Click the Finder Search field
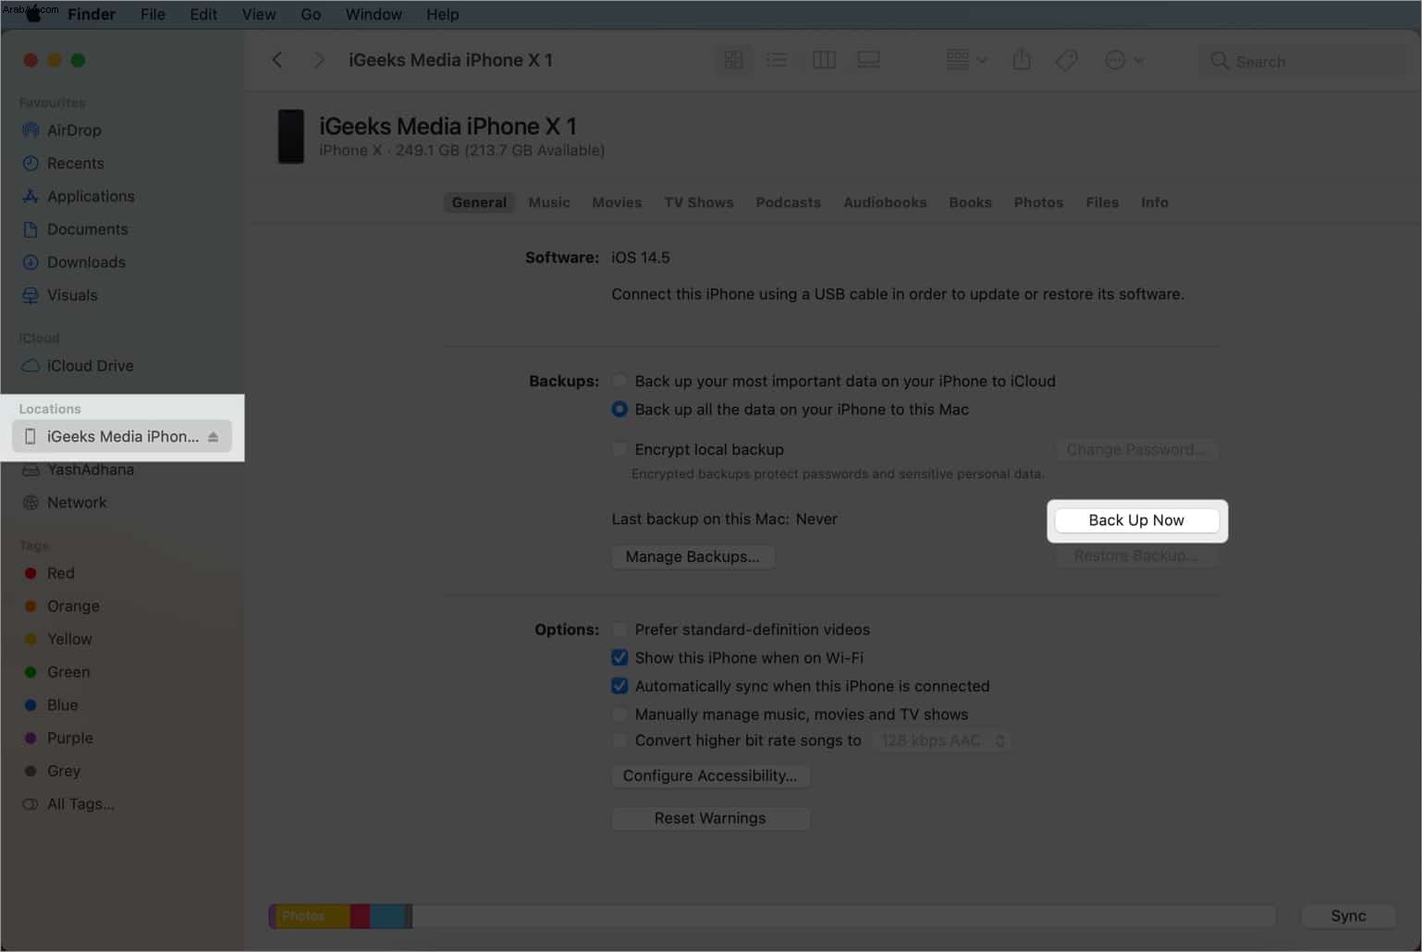 click(1303, 61)
